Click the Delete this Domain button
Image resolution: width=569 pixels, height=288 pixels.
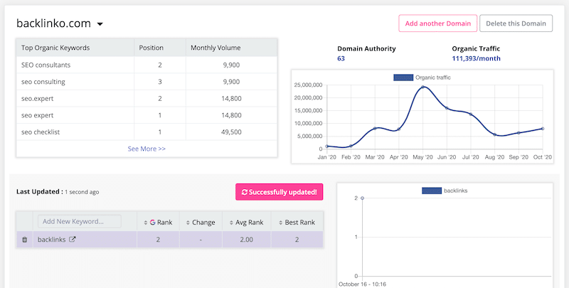click(x=516, y=23)
